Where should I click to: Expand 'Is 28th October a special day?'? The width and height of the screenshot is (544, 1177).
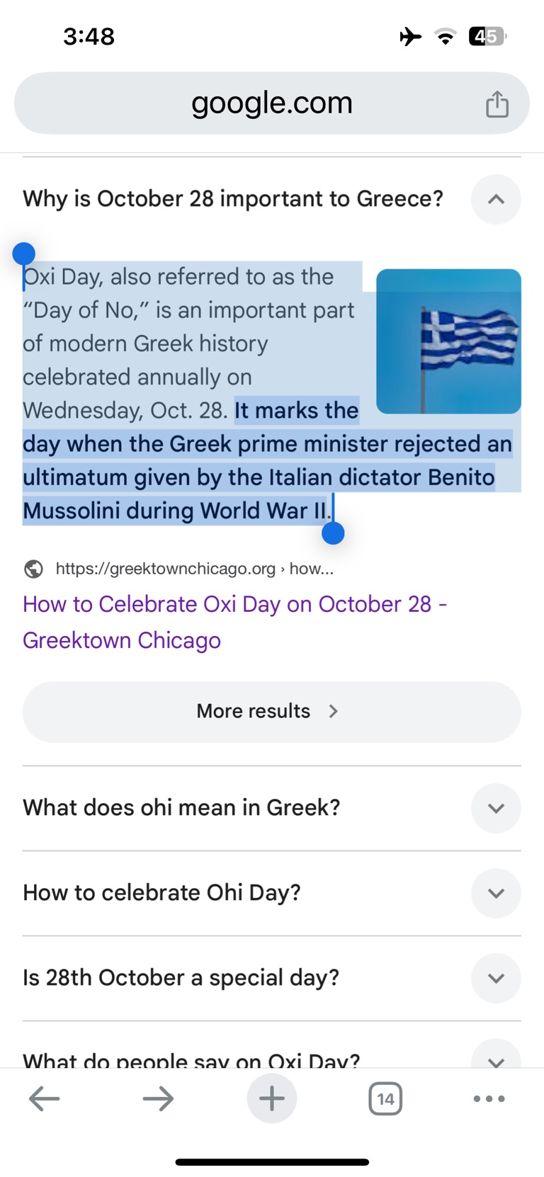tap(496, 978)
